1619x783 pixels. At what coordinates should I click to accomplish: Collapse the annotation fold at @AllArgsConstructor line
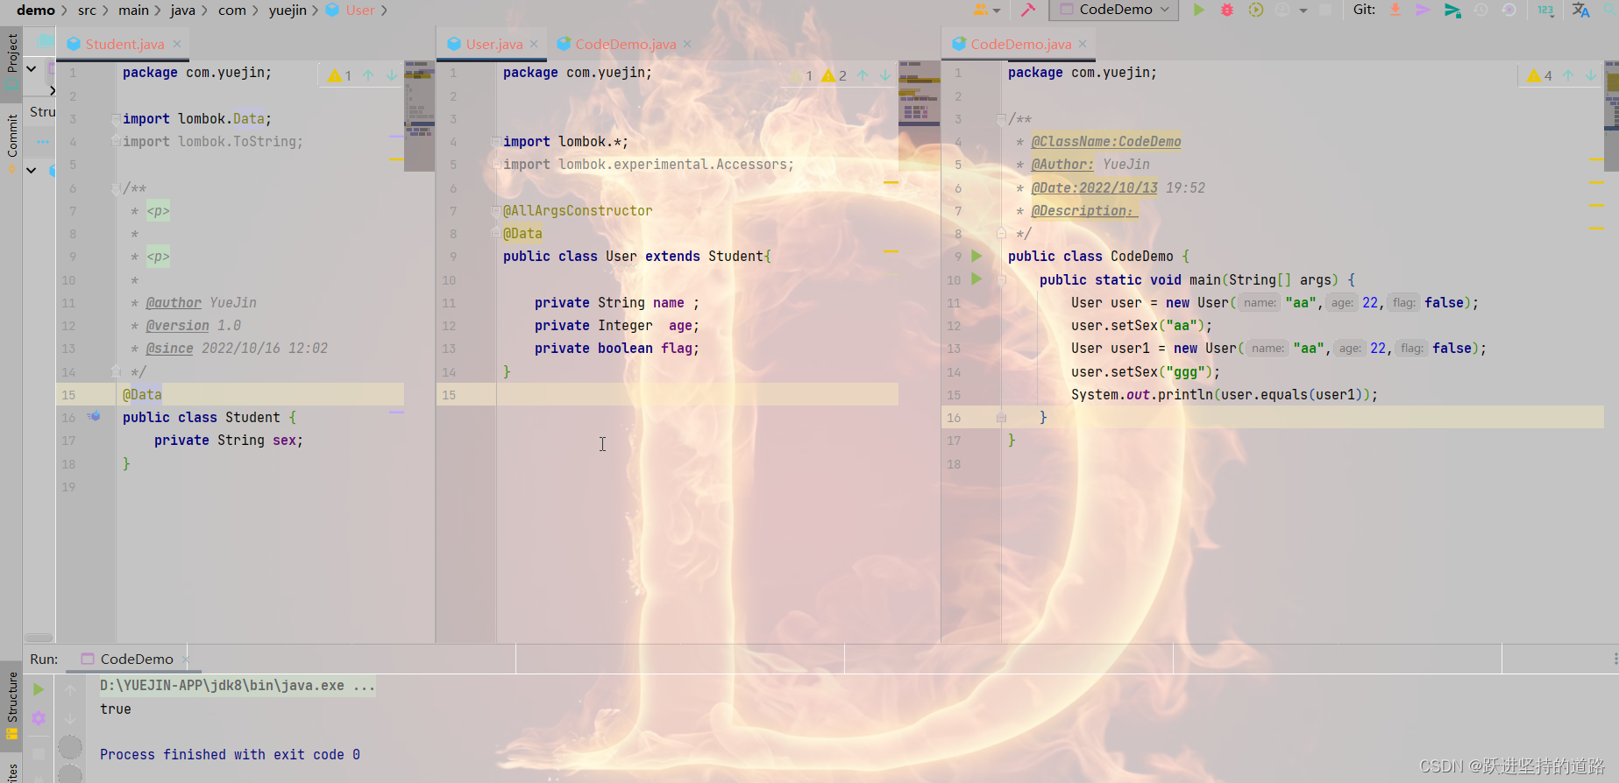point(496,211)
